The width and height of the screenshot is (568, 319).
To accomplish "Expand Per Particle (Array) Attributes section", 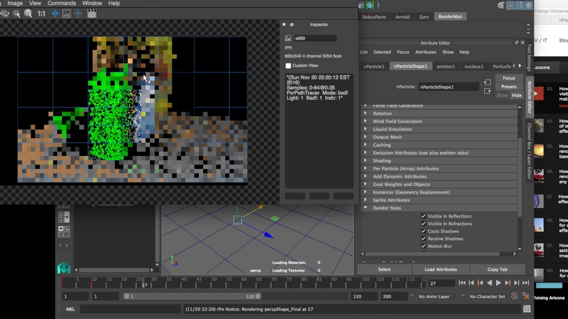I will coord(439,168).
